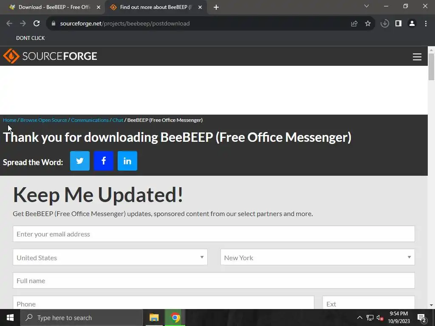Share on Facebook
This screenshot has height=326, width=435.
104,161
